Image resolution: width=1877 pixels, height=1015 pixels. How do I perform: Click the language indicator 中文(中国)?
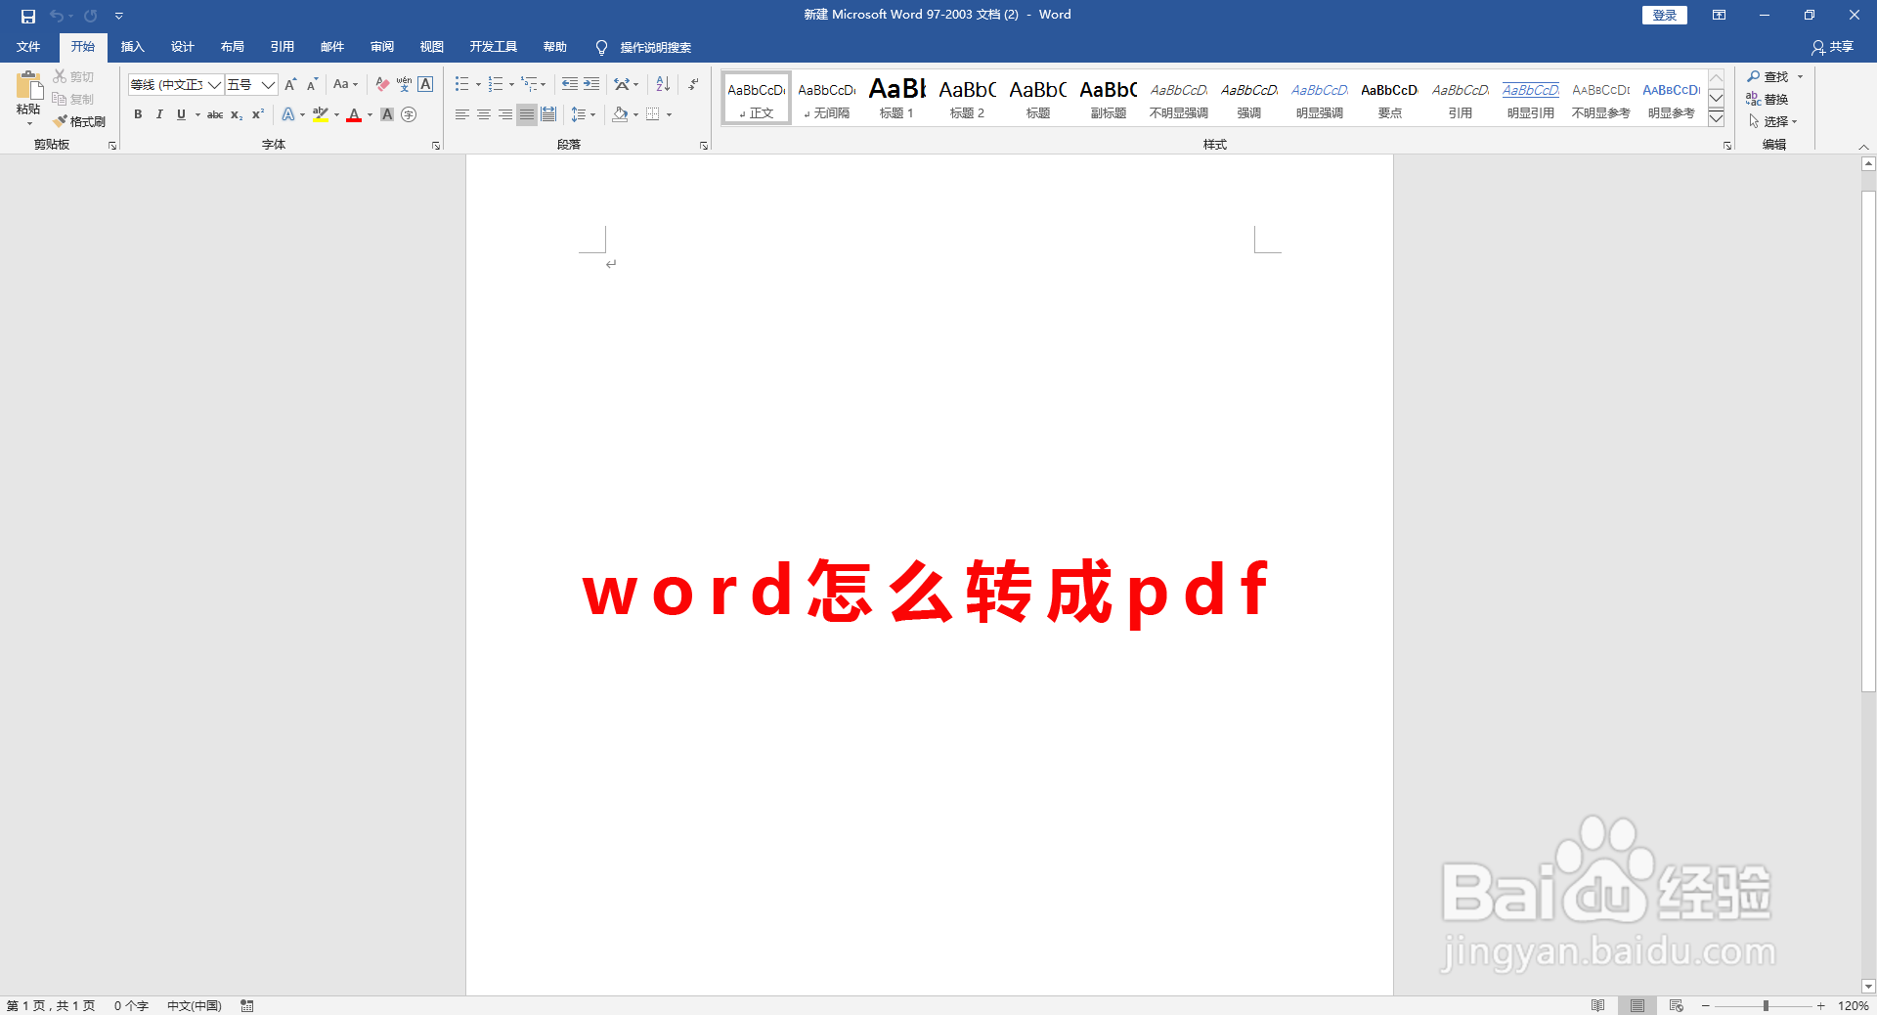pyautogui.click(x=195, y=1005)
